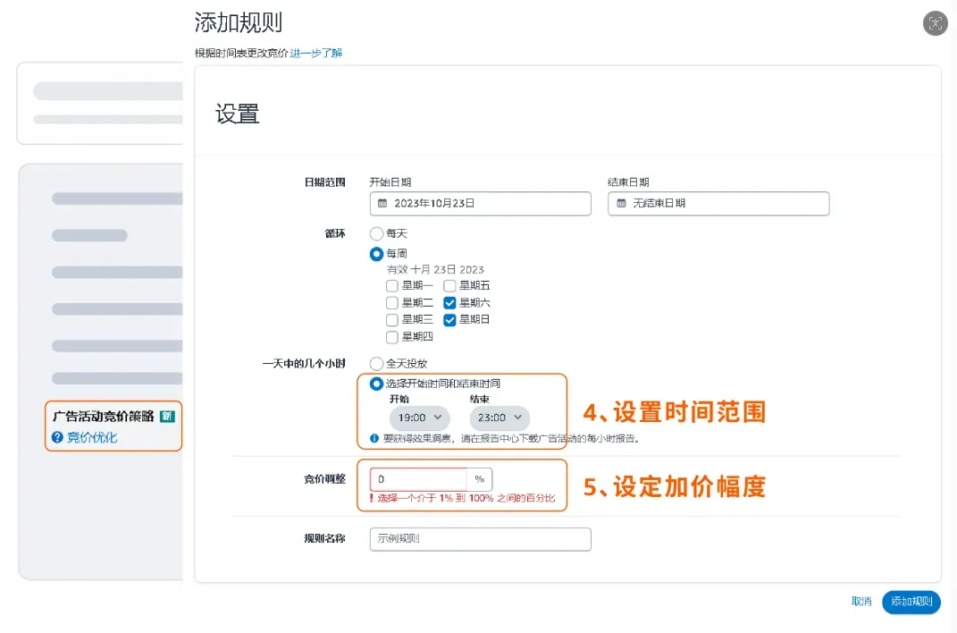
Task: Select the 全天投放 radio option
Action: coord(376,364)
